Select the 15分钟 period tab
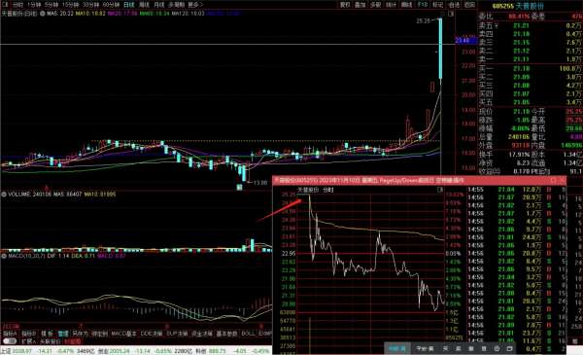 pyautogui.click(x=70, y=5)
